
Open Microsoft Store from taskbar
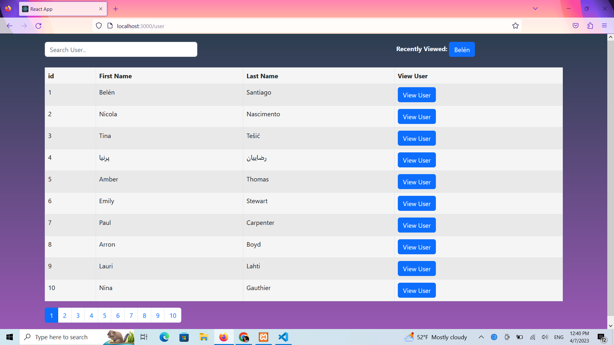(184, 337)
